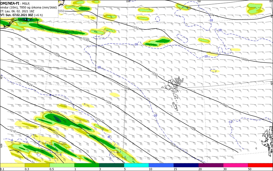Click the pale yellow 0.1–0.3 legend swatch
This screenshot has width=273, height=171.
(12, 165)
